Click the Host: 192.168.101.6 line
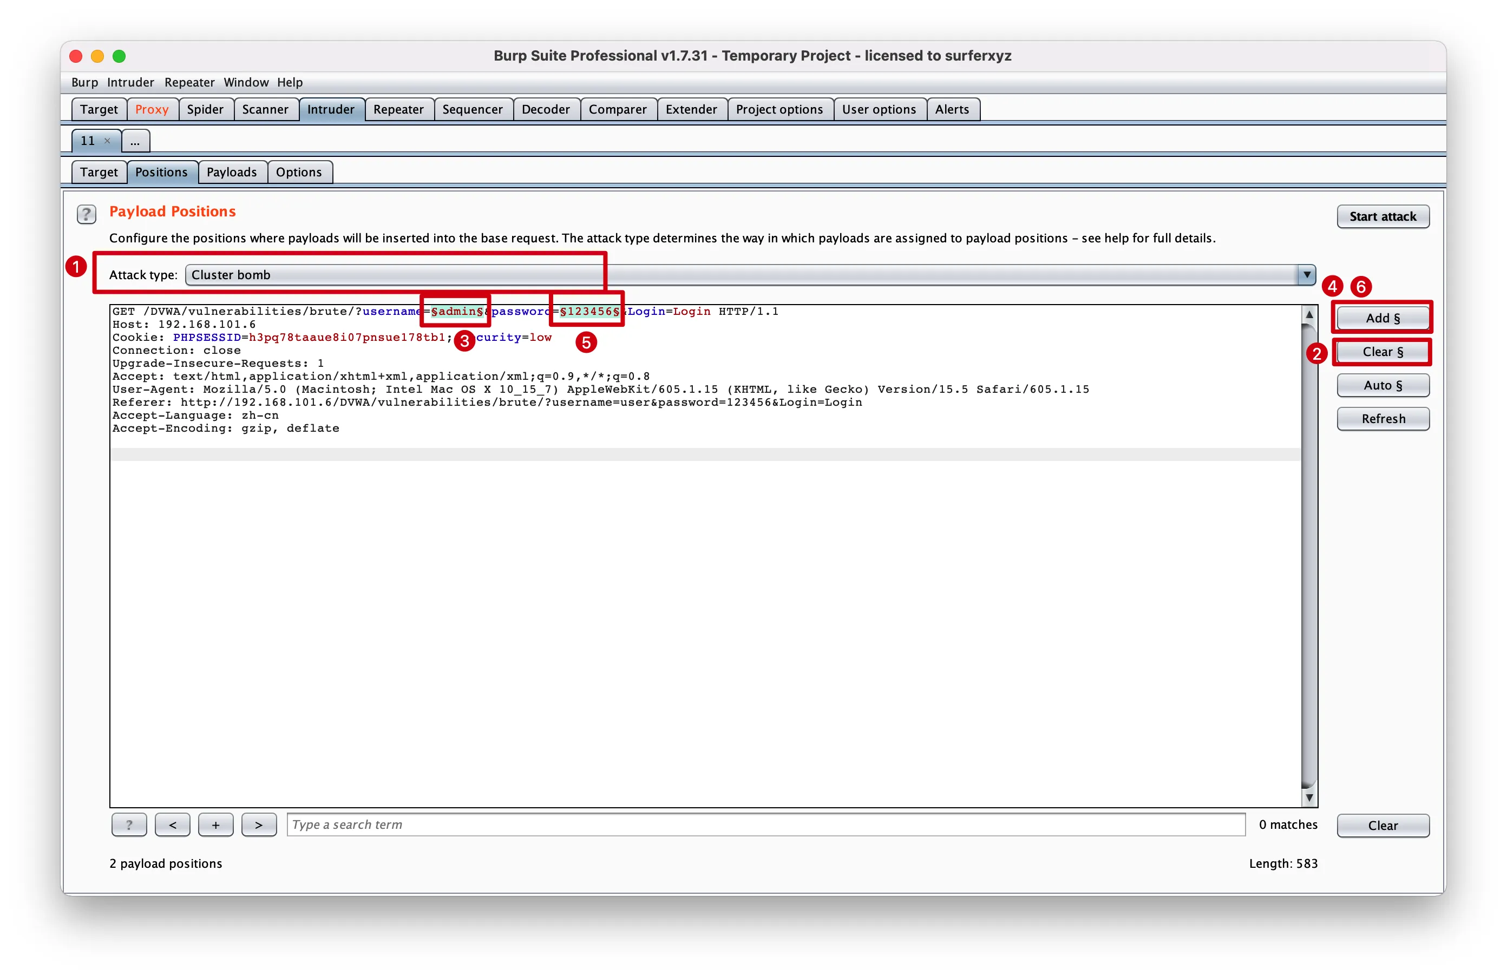This screenshot has width=1507, height=976. [184, 324]
